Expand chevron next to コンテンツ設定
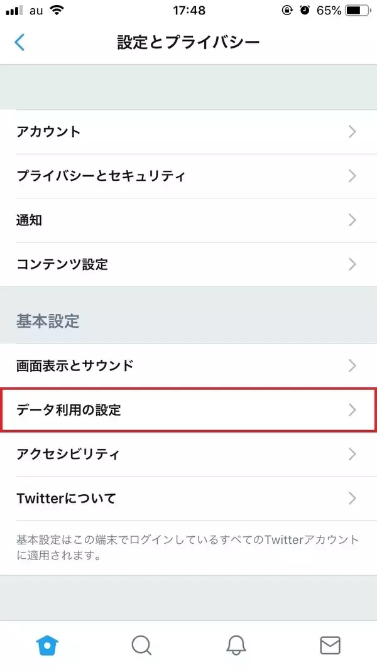This screenshot has width=377, height=670. tap(352, 264)
